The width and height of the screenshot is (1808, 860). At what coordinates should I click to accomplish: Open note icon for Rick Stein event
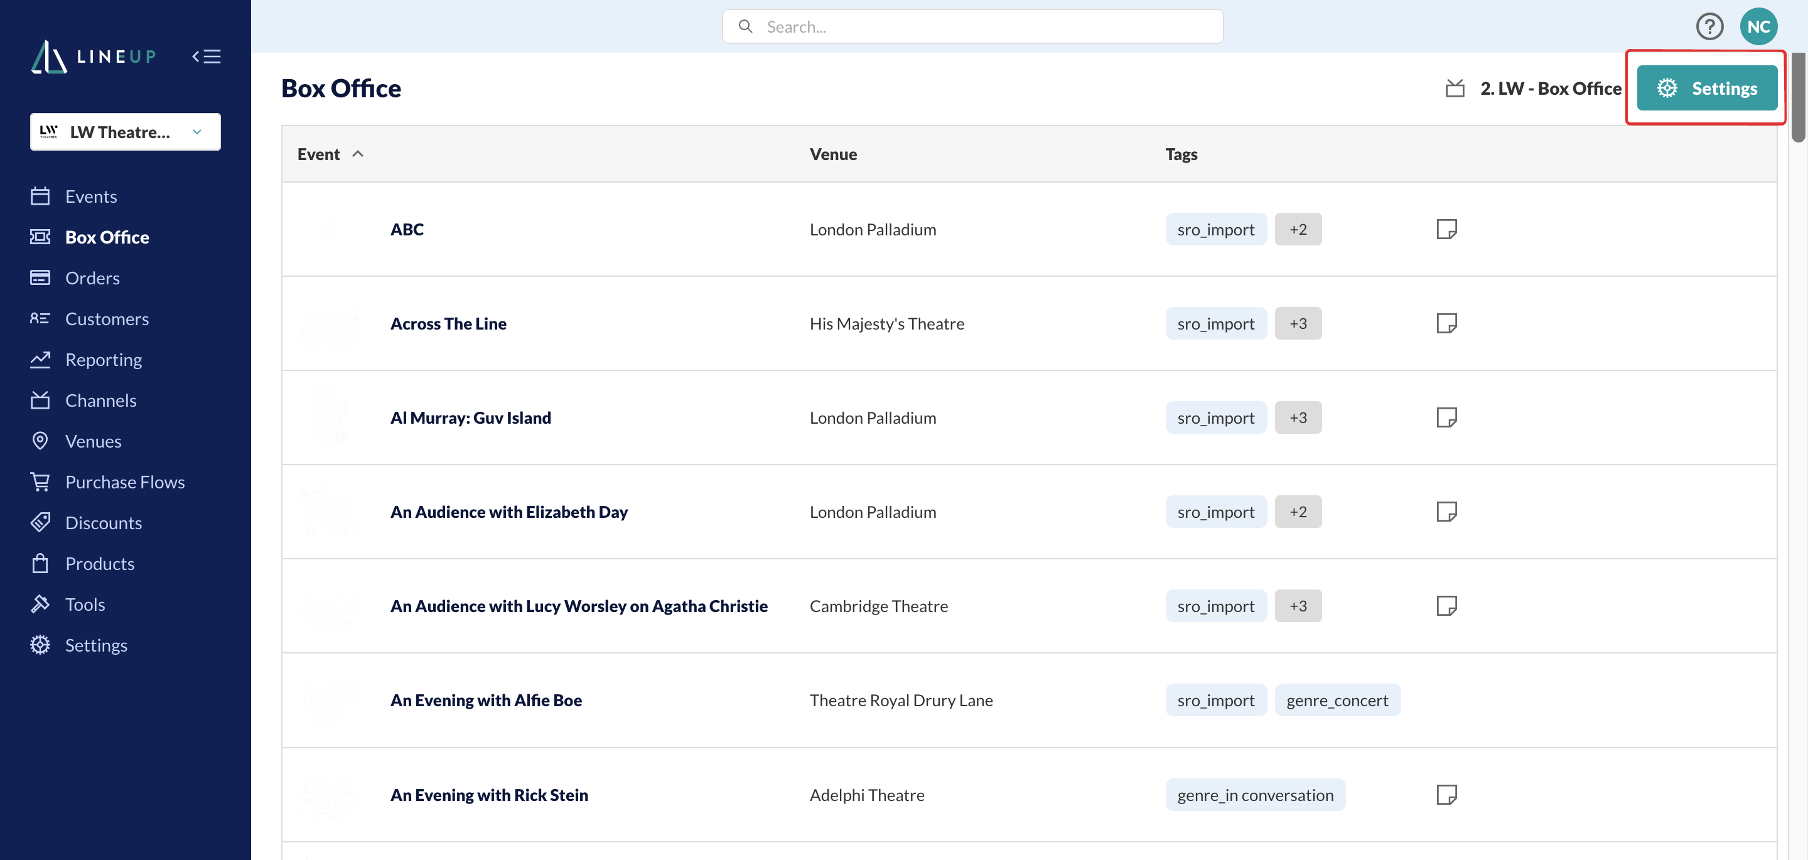(x=1446, y=794)
